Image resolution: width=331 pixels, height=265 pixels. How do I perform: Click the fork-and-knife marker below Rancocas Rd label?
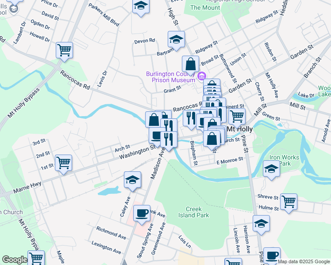click(x=190, y=118)
